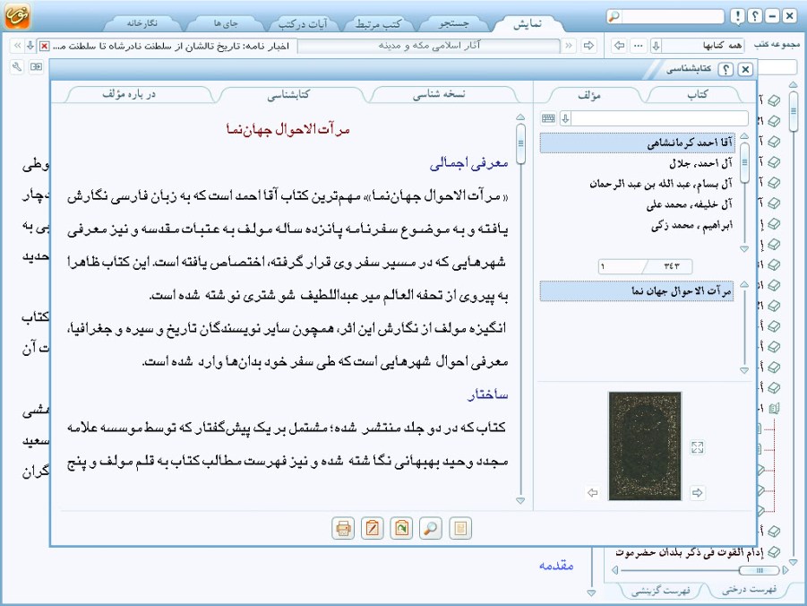
Task: Open the آثار اسلامی مکه و مدینه document tab
Action: pyautogui.click(x=429, y=46)
